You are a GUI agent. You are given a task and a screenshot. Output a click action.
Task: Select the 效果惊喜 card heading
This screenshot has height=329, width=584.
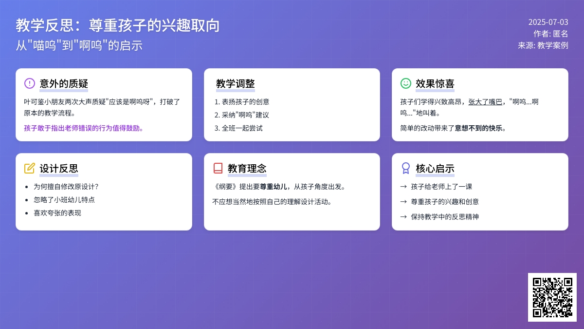pyautogui.click(x=435, y=84)
